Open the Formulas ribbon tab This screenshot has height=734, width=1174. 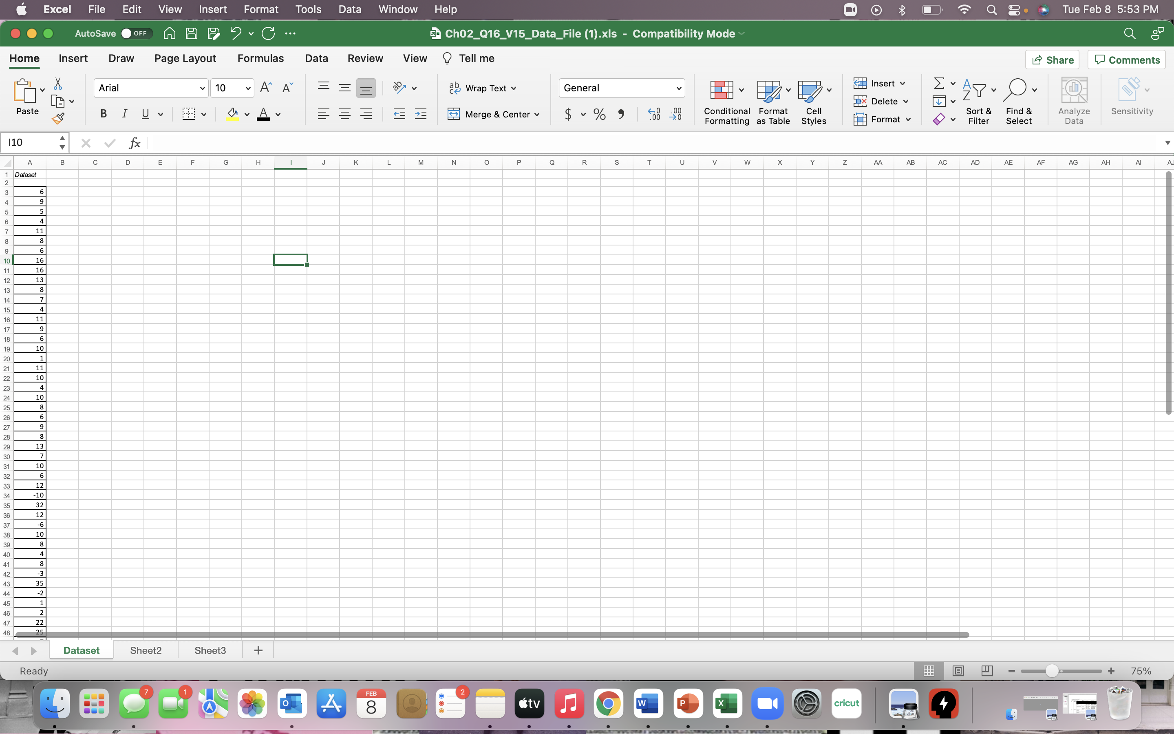coord(260,58)
